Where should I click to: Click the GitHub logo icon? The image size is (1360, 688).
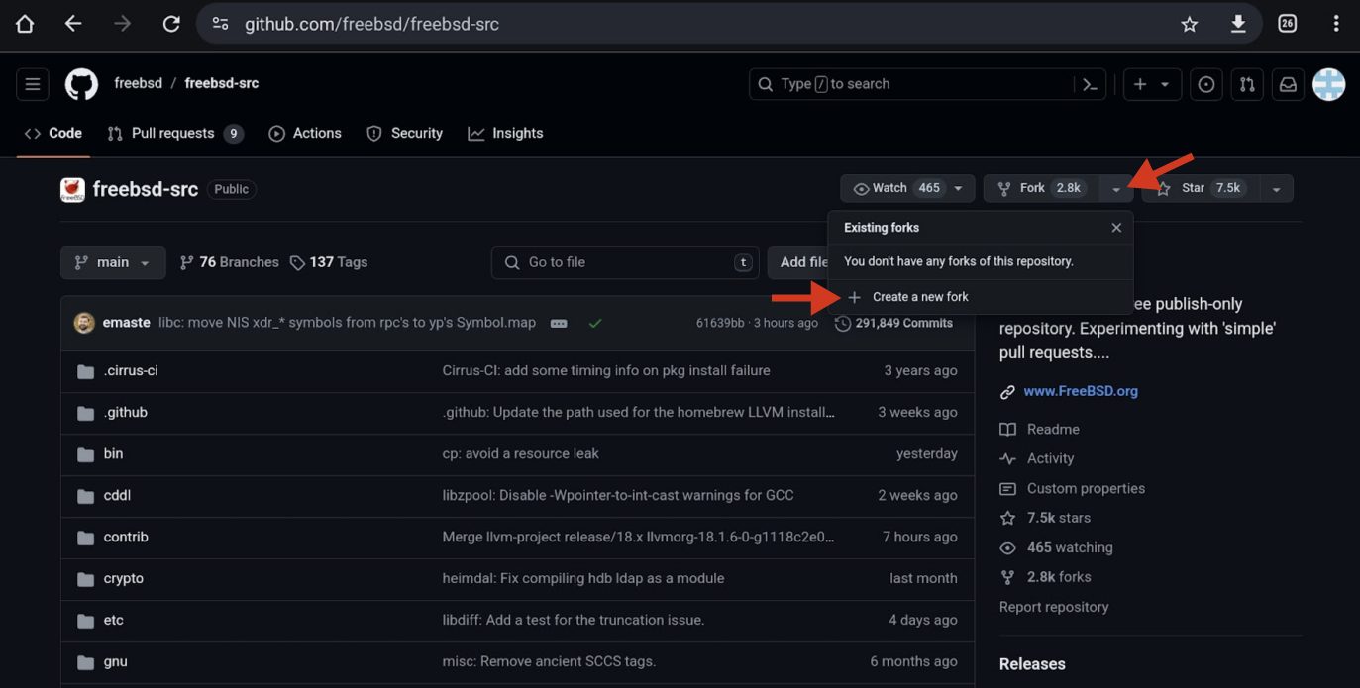click(81, 84)
